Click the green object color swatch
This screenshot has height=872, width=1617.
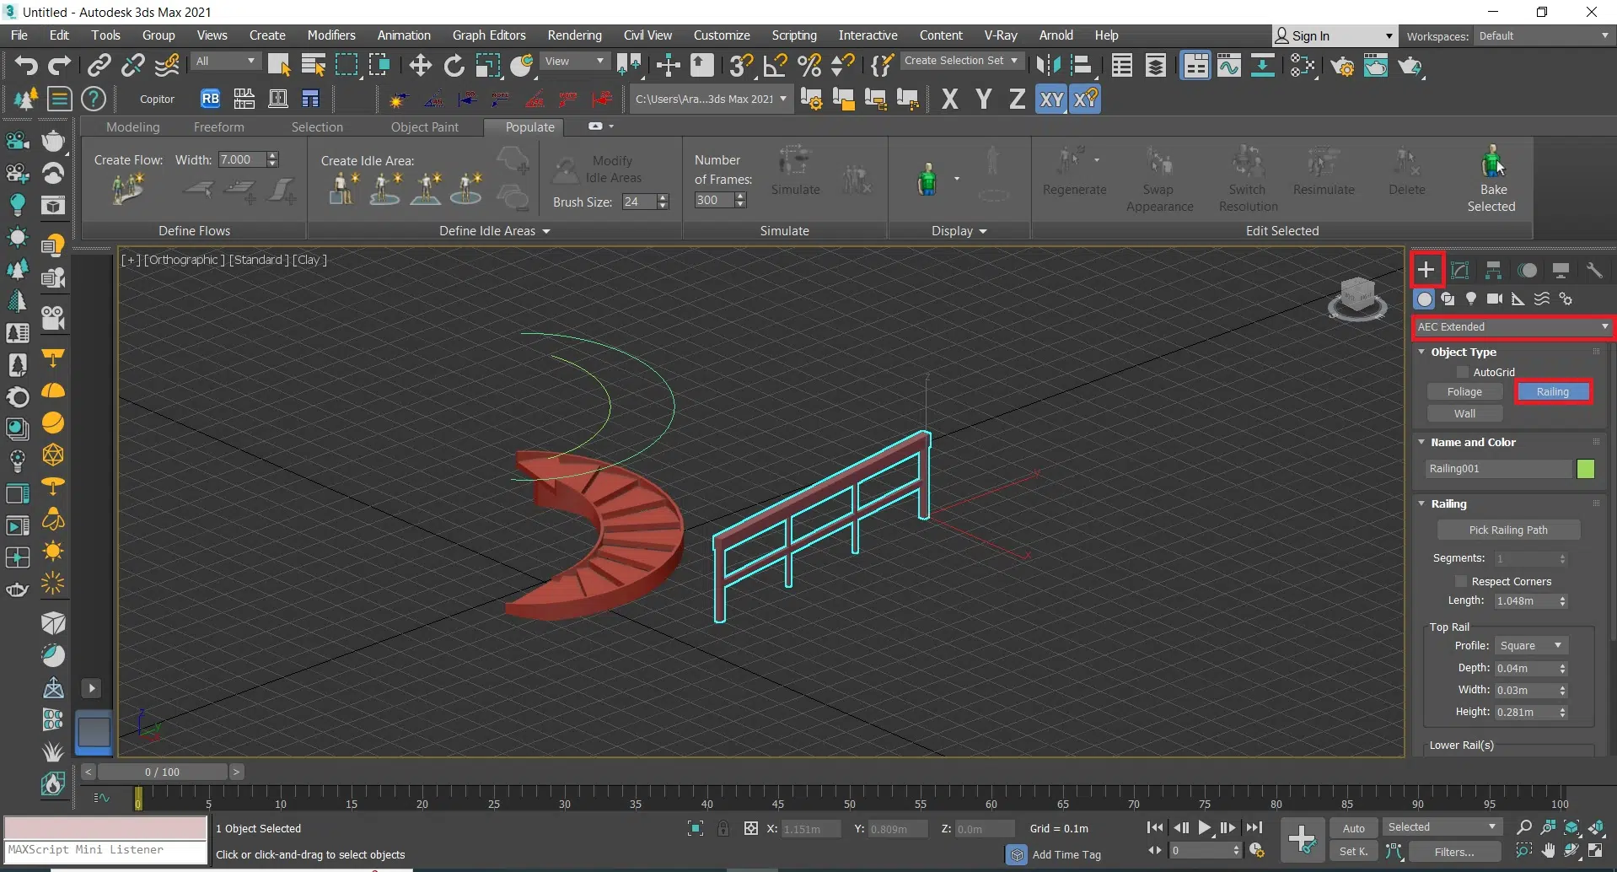pyautogui.click(x=1585, y=469)
